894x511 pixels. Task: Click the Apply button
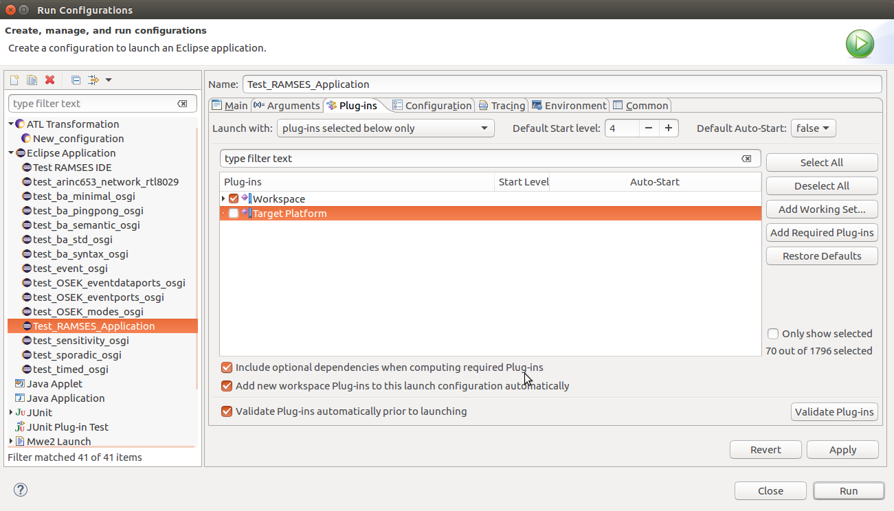[842, 450]
